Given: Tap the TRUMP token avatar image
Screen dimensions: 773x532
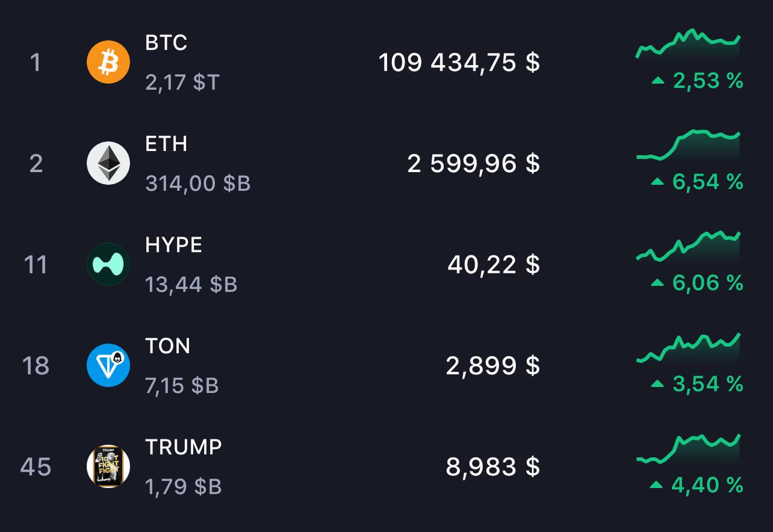Looking at the screenshot, I should pos(108,466).
